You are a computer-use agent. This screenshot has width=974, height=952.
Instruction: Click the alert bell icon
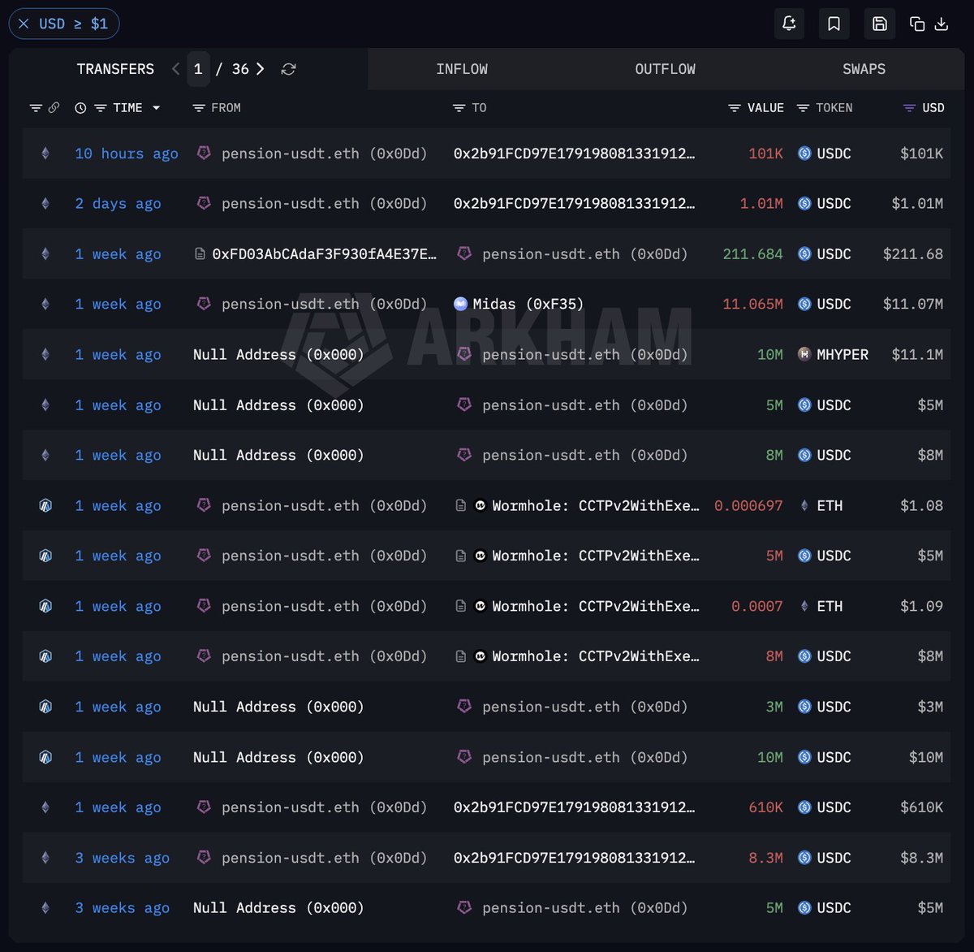pyautogui.click(x=789, y=24)
